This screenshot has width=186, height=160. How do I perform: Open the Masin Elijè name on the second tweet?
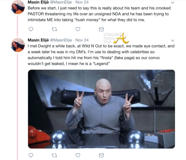(38, 40)
